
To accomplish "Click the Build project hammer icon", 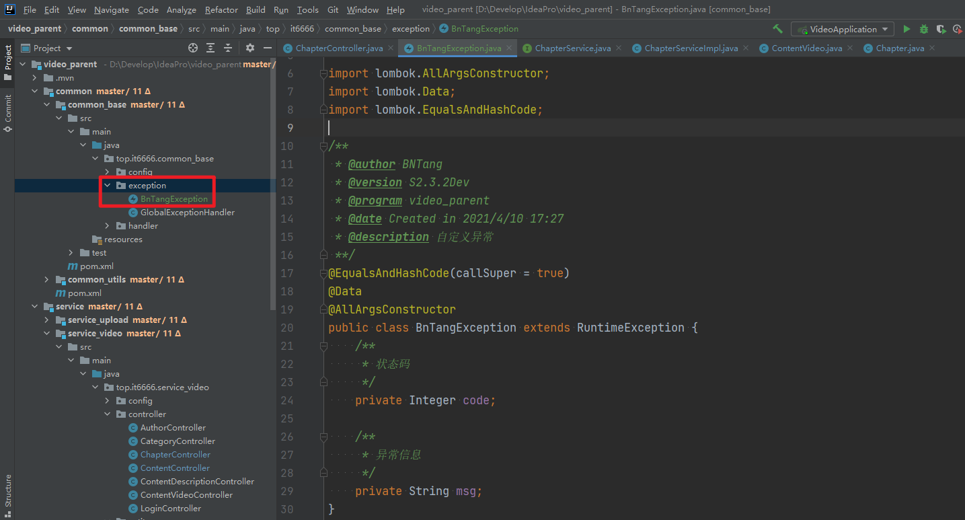I will point(777,29).
